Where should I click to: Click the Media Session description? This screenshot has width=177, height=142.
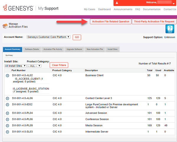(x=94, y=125)
